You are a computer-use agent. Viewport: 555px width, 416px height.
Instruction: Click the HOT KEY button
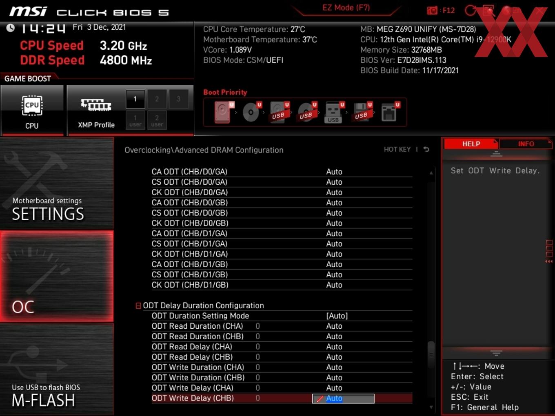coord(397,149)
